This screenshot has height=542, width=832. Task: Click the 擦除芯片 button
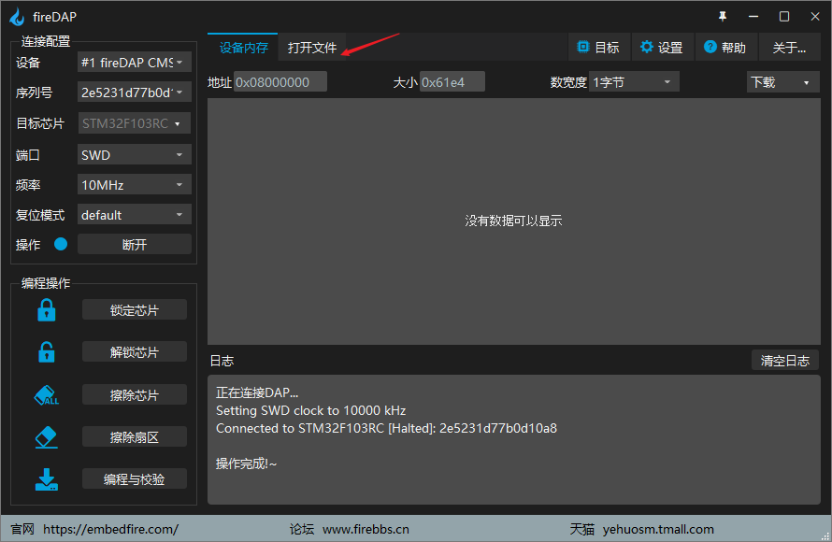(135, 395)
